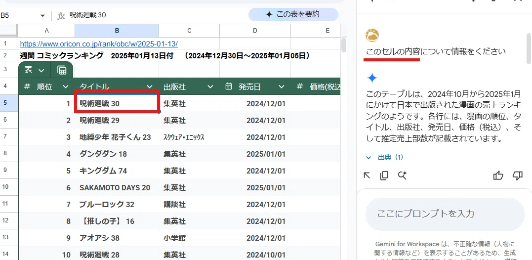Select the 小学館 publisher cell

point(189,238)
